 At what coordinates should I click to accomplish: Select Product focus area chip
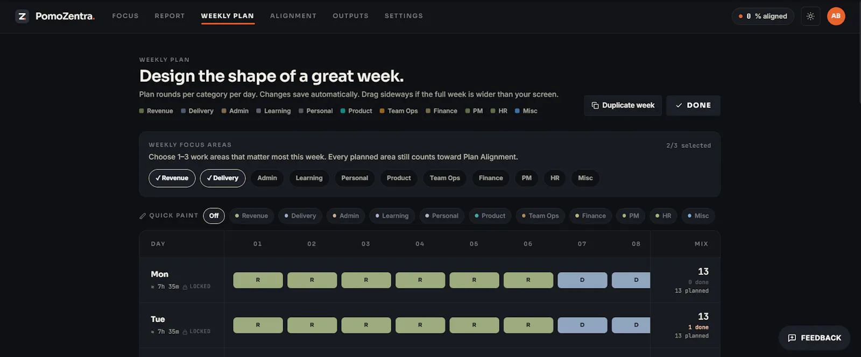pyautogui.click(x=399, y=178)
